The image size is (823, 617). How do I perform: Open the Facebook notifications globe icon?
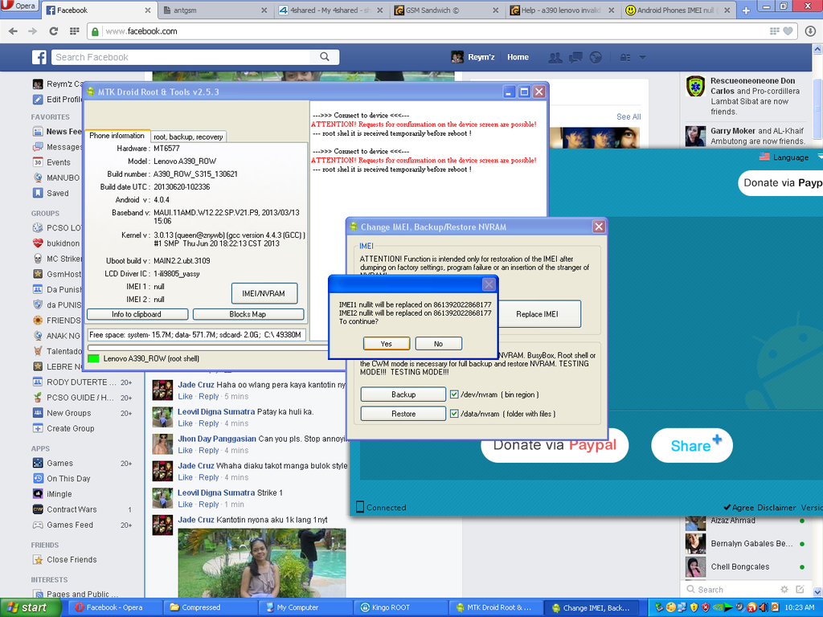click(596, 57)
